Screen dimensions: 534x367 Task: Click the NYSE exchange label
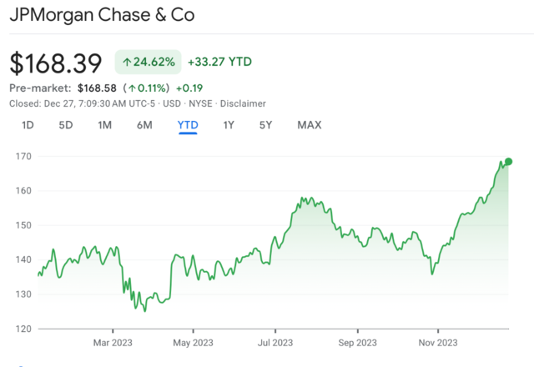tap(200, 103)
